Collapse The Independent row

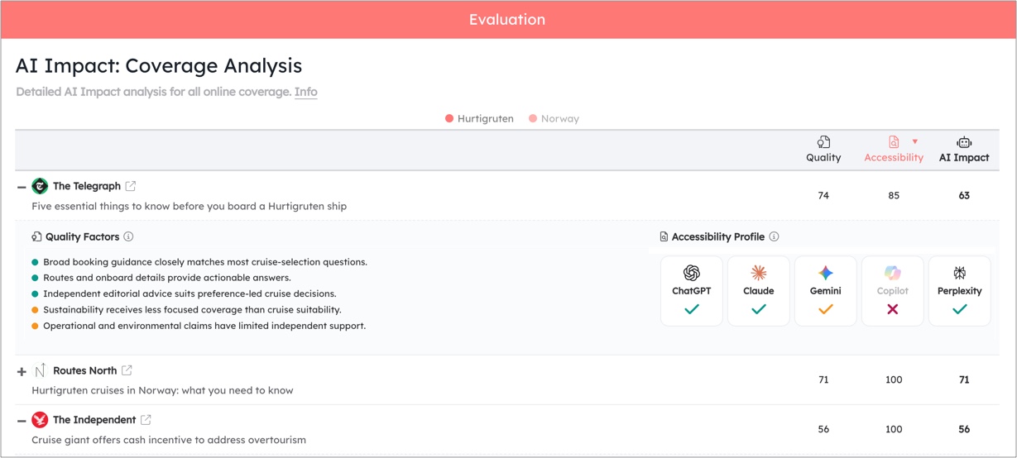tap(22, 422)
